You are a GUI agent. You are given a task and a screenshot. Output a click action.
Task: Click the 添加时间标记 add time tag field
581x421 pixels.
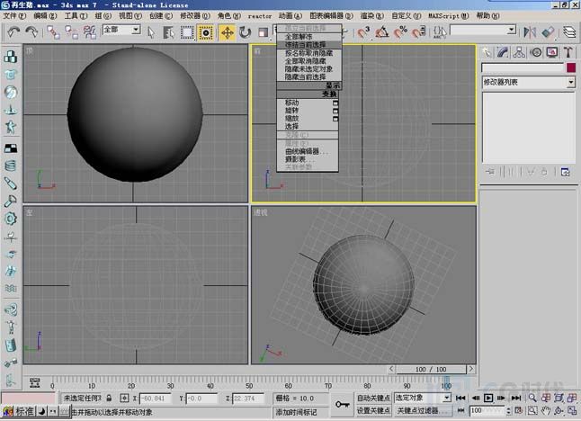(x=301, y=412)
